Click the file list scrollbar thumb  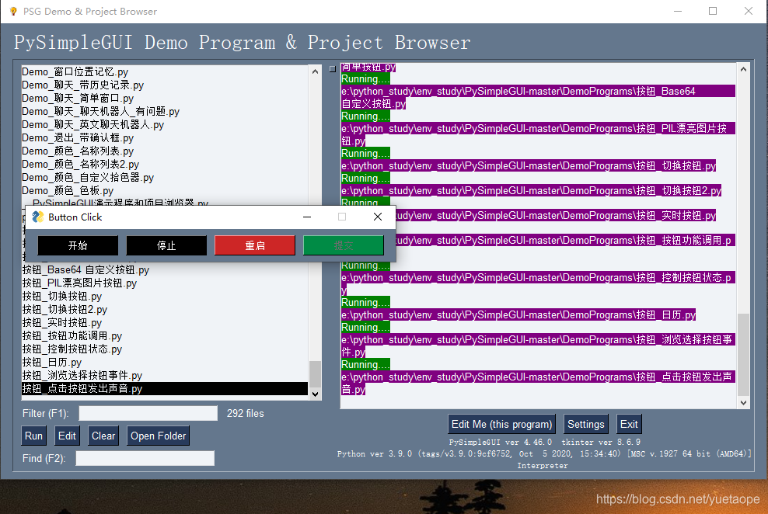click(x=315, y=374)
